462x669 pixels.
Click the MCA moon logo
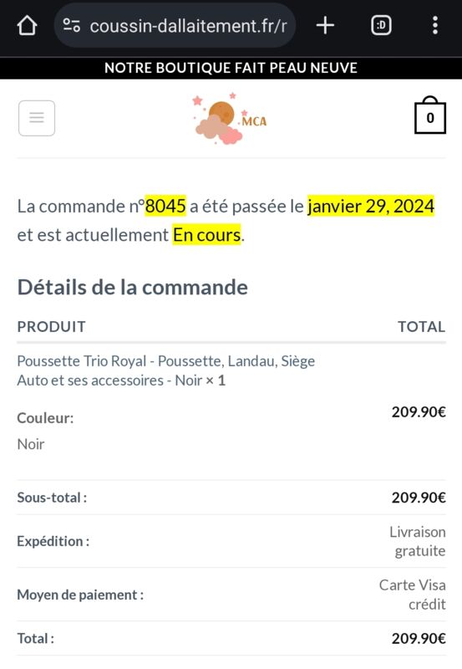tap(230, 118)
